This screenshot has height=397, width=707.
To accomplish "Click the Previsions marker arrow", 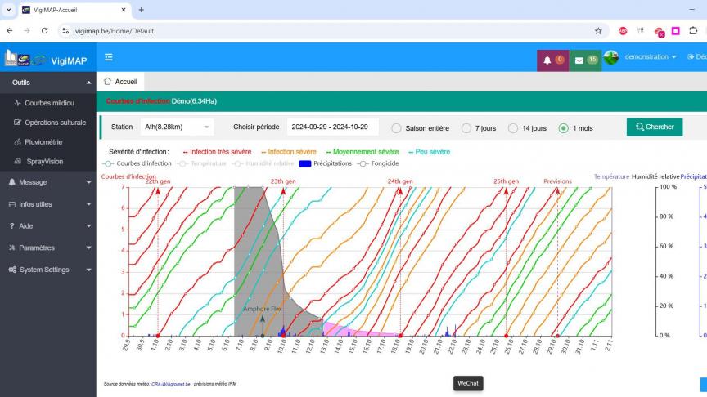I will click(x=557, y=191).
